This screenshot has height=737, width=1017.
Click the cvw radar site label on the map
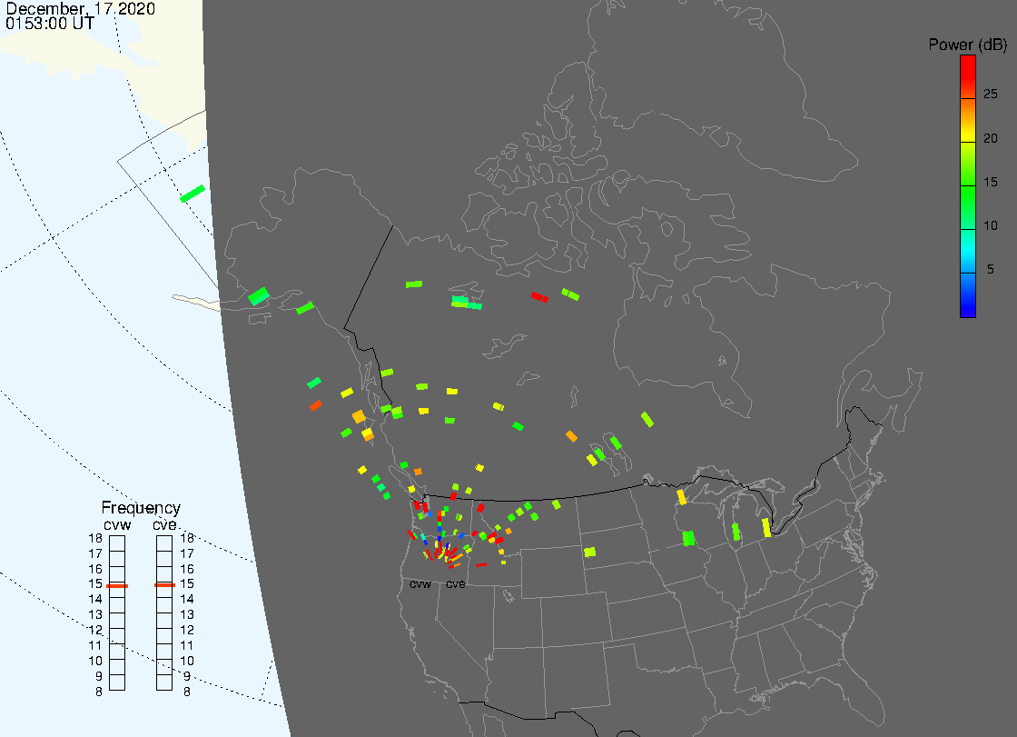pyautogui.click(x=420, y=584)
